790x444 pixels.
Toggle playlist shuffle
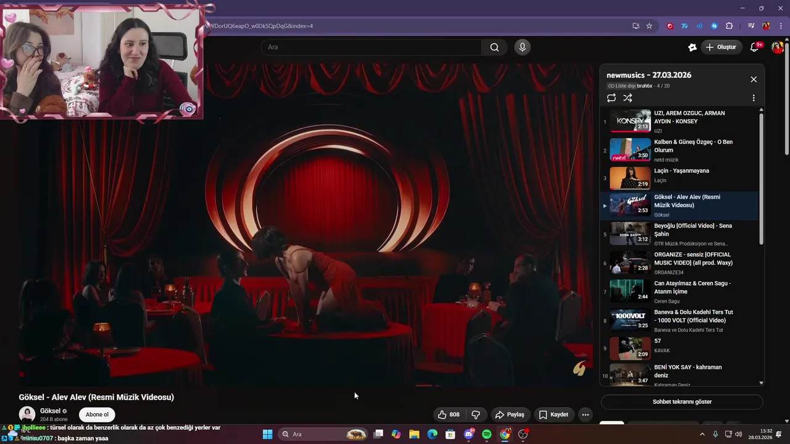(628, 97)
